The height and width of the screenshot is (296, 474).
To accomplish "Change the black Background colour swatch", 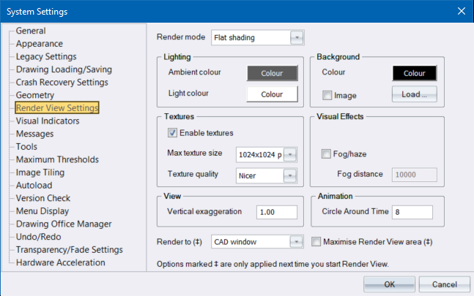I will [414, 73].
